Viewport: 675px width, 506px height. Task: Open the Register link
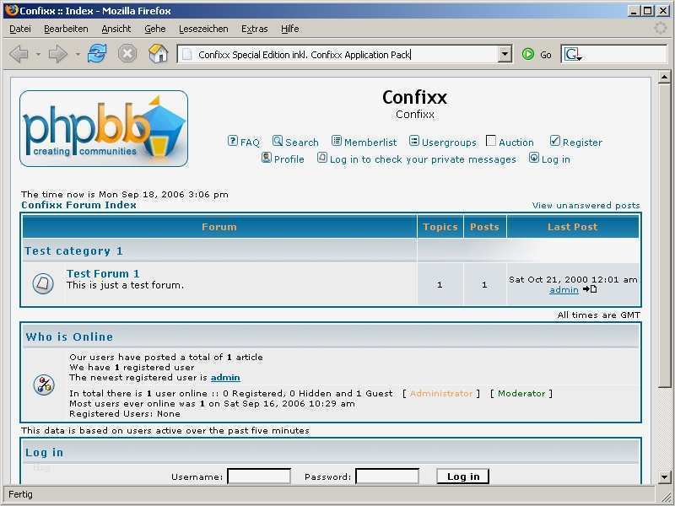pyautogui.click(x=582, y=143)
